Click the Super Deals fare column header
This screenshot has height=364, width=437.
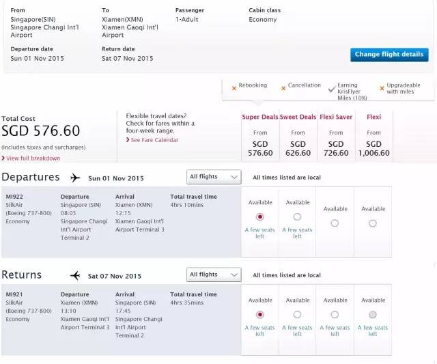[260, 117]
